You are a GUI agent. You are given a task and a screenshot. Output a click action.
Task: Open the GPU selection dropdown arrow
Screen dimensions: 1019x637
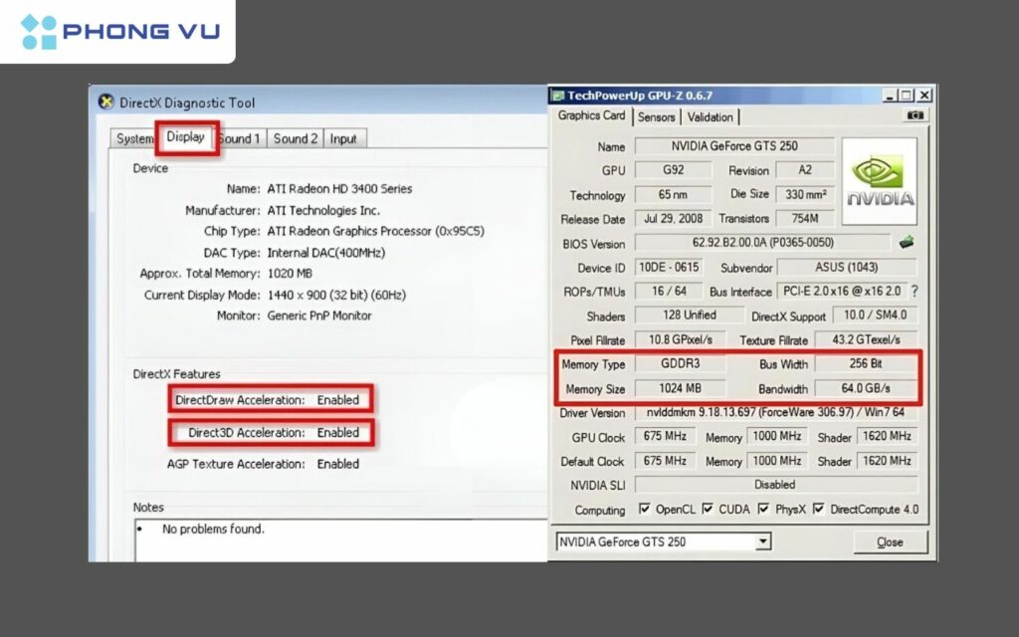[764, 540]
